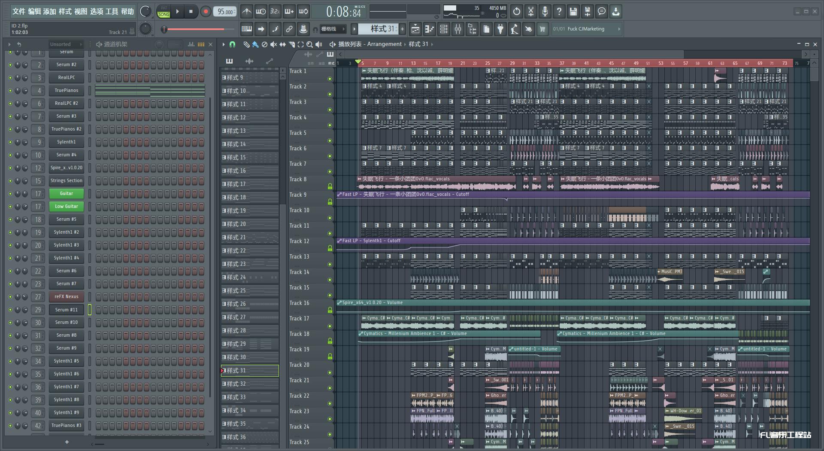This screenshot has width=824, height=451.
Task: Select the playlist Zoom magnifier tool
Action: [x=309, y=44]
